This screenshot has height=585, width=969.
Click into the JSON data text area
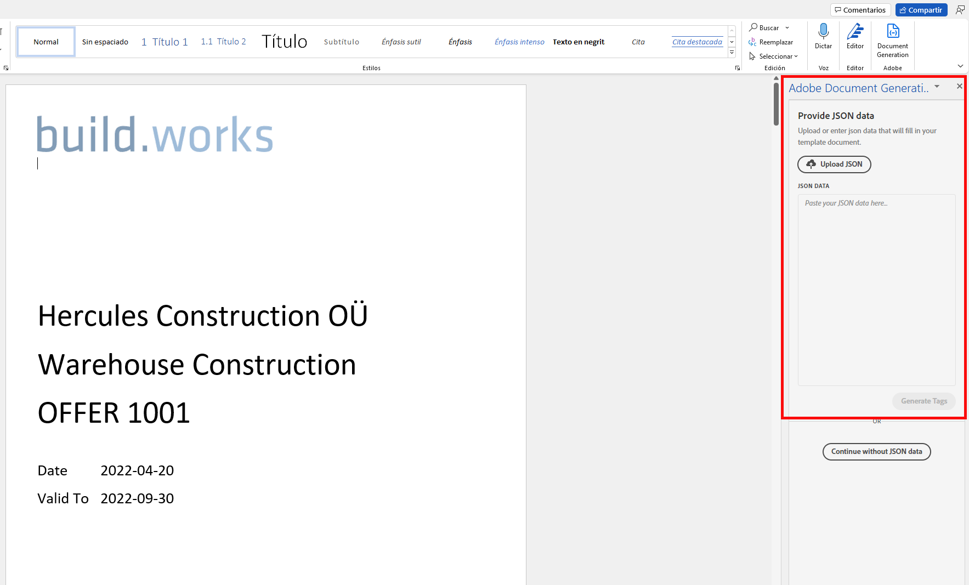click(x=876, y=290)
